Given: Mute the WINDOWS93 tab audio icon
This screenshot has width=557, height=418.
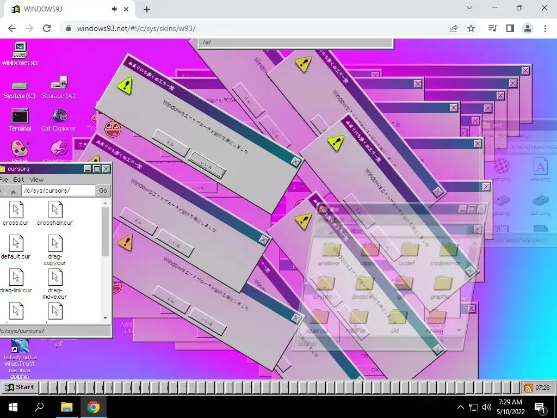Looking at the screenshot, I should coord(114,9).
